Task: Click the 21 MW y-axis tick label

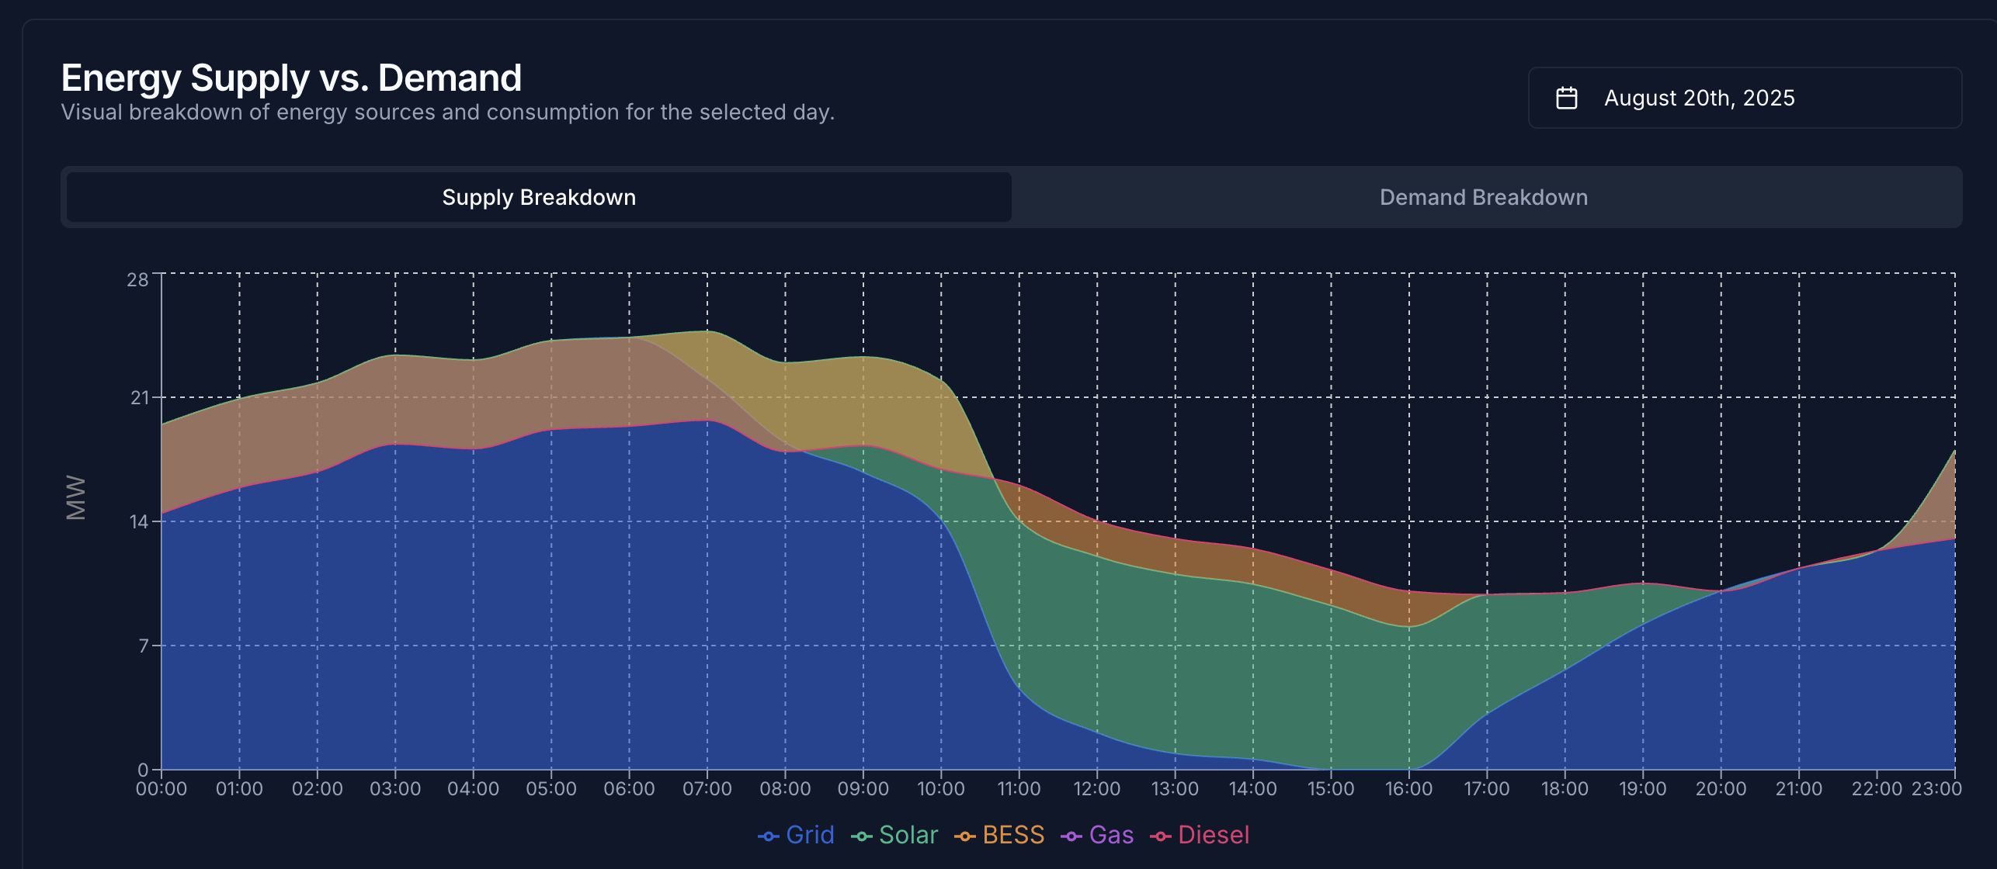Action: tap(139, 398)
